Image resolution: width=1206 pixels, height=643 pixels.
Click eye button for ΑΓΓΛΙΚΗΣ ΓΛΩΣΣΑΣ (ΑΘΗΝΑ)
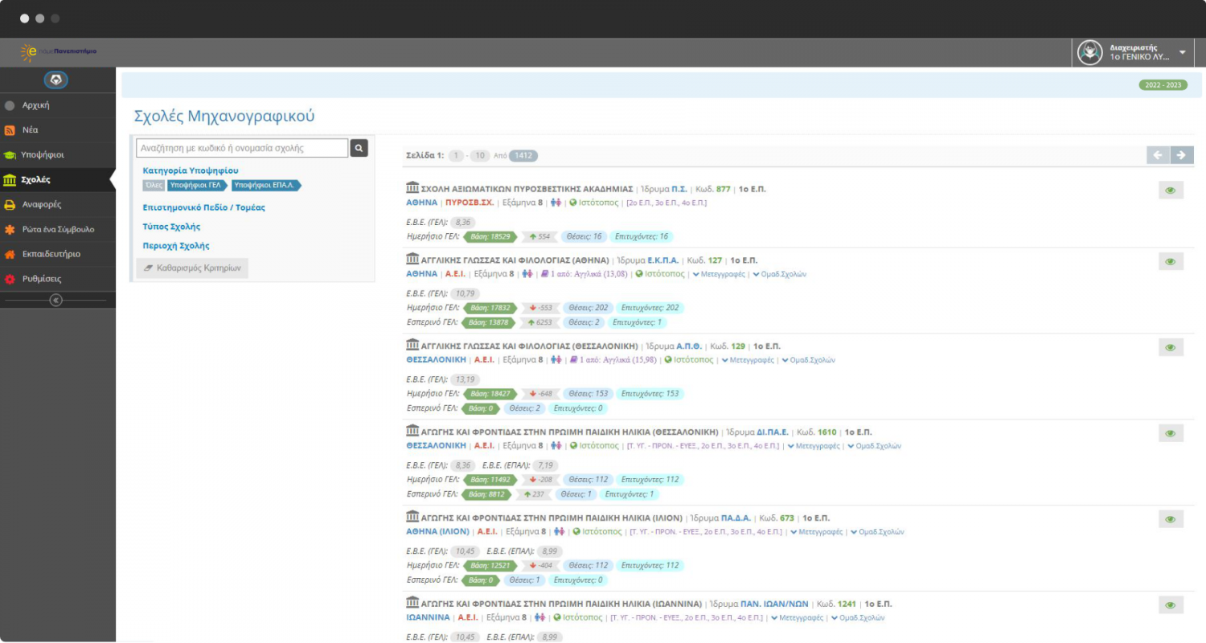1171,262
